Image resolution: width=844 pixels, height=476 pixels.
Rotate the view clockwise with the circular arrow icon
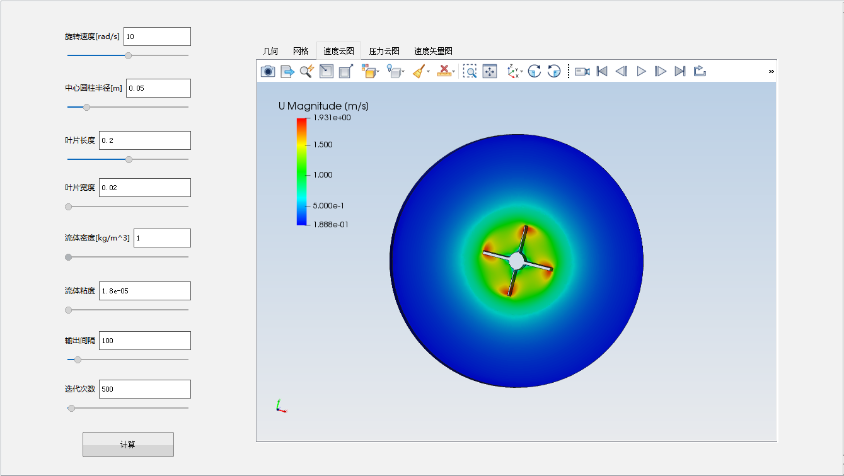pyautogui.click(x=535, y=71)
